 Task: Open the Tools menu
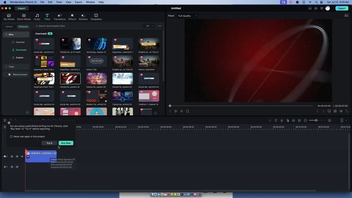(59, 2)
